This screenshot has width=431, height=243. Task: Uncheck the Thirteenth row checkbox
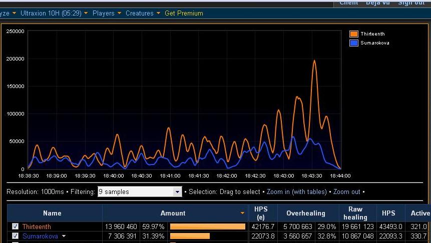(15, 226)
